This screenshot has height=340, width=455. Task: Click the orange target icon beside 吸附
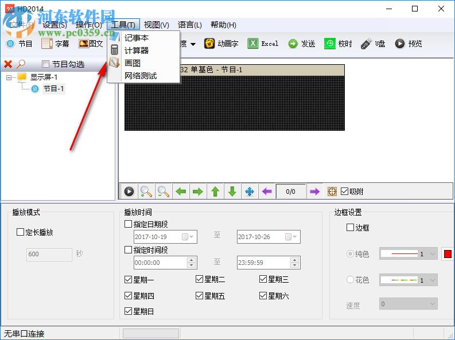pyautogui.click(x=332, y=192)
